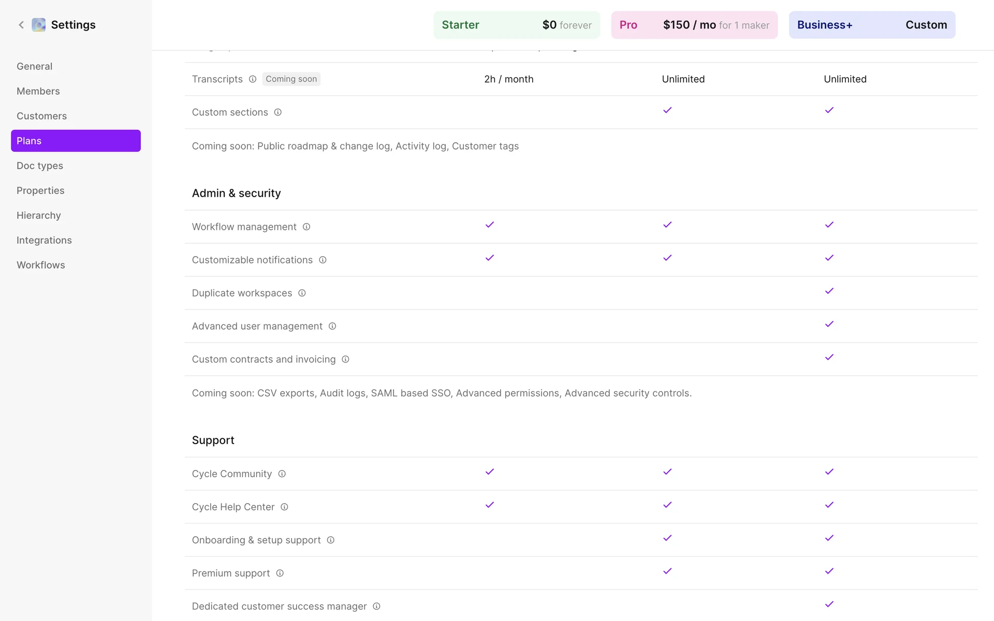Image resolution: width=994 pixels, height=621 pixels.
Task: Show info for Duplicate workspaces
Action: point(302,293)
